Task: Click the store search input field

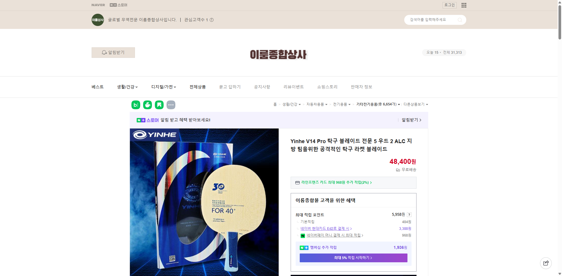Action: (x=430, y=20)
